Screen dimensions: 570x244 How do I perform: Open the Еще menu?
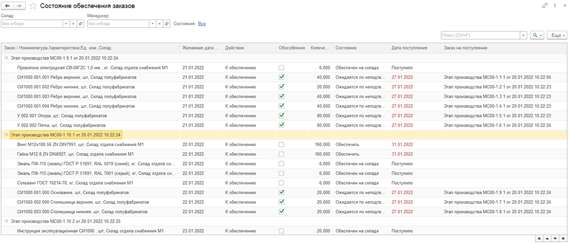click(x=557, y=36)
